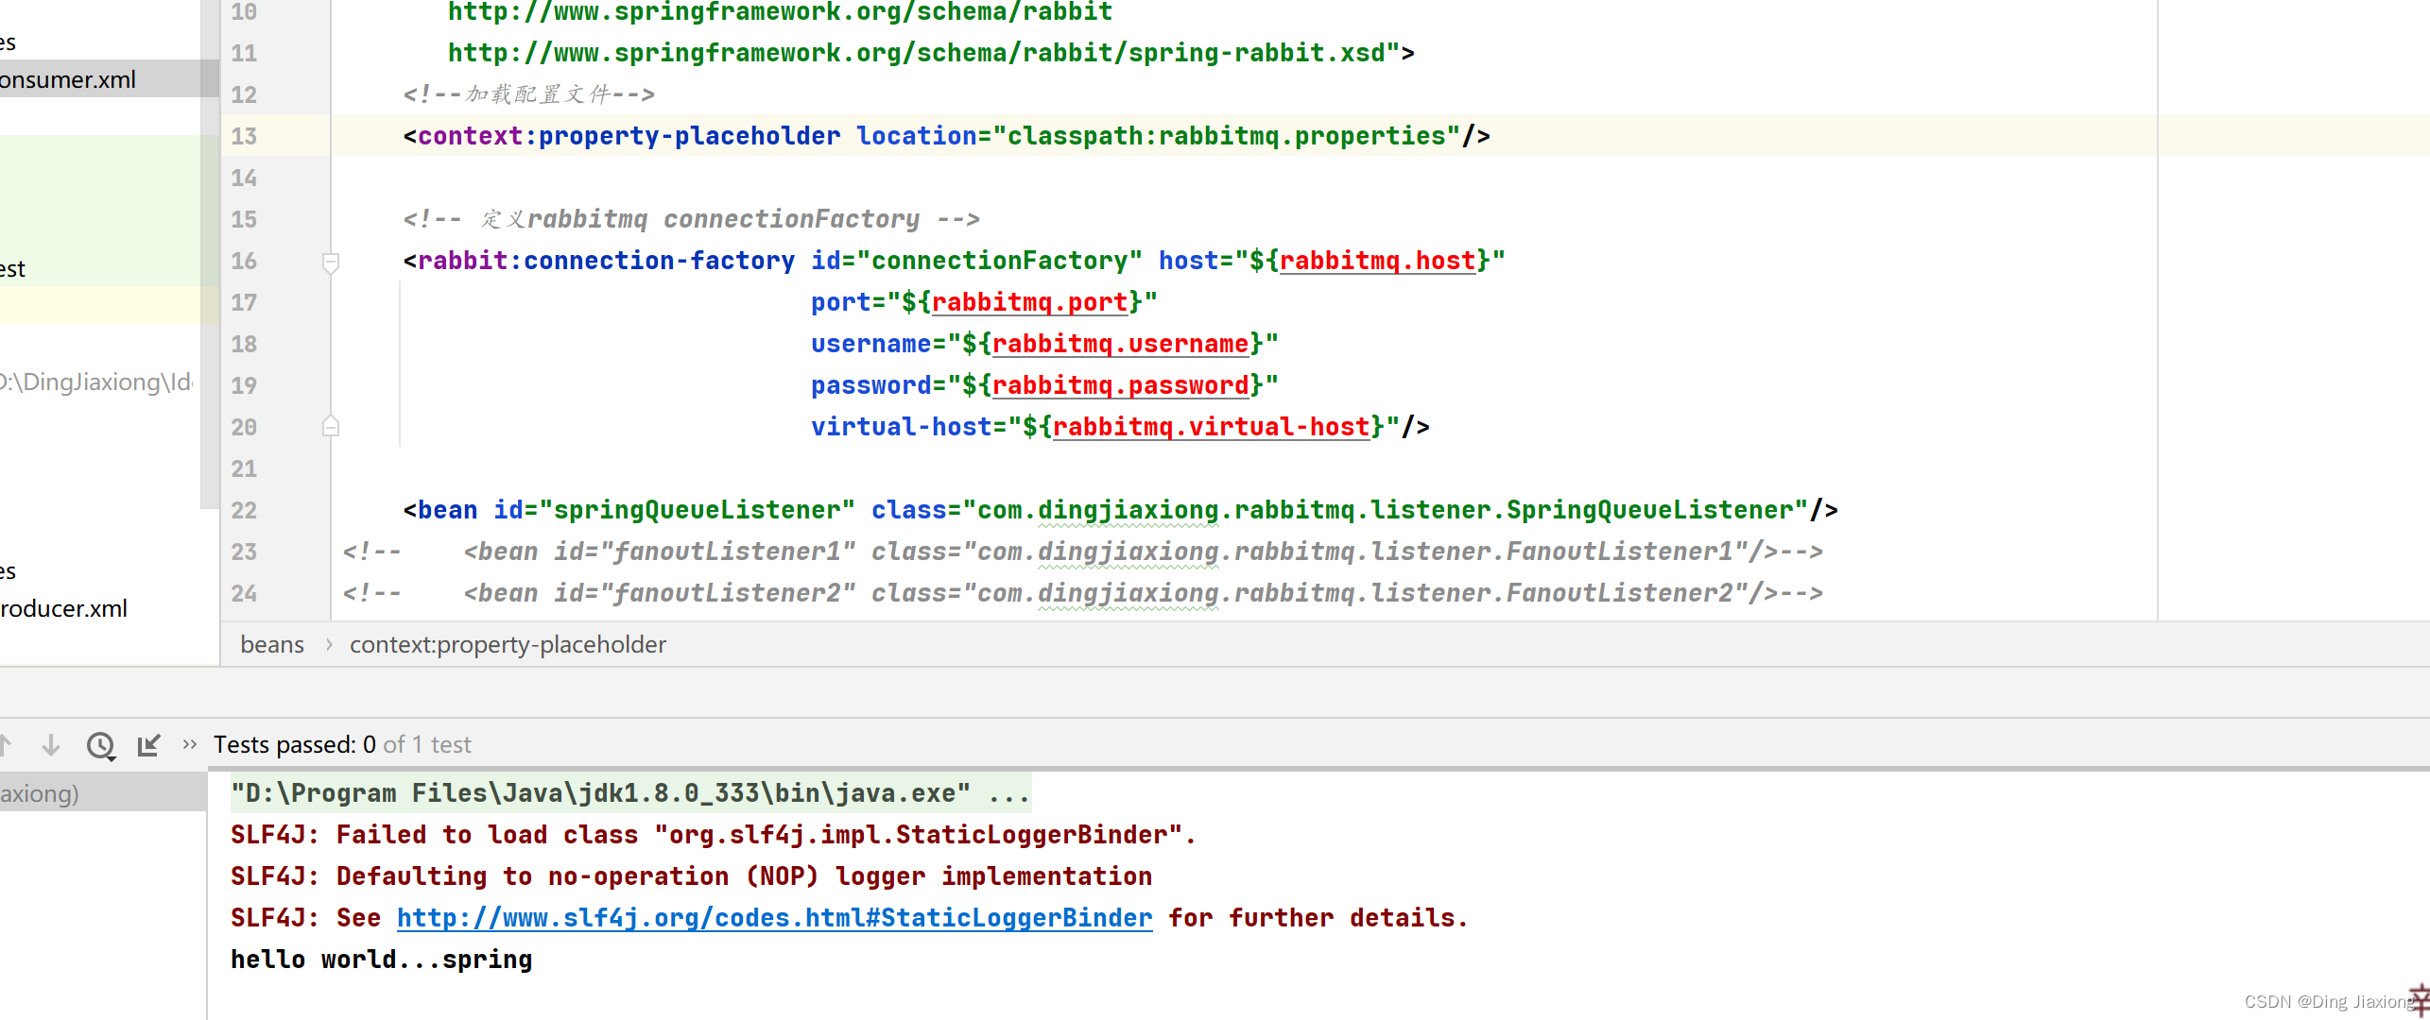Click the 'est' item in project tree

coord(12,268)
